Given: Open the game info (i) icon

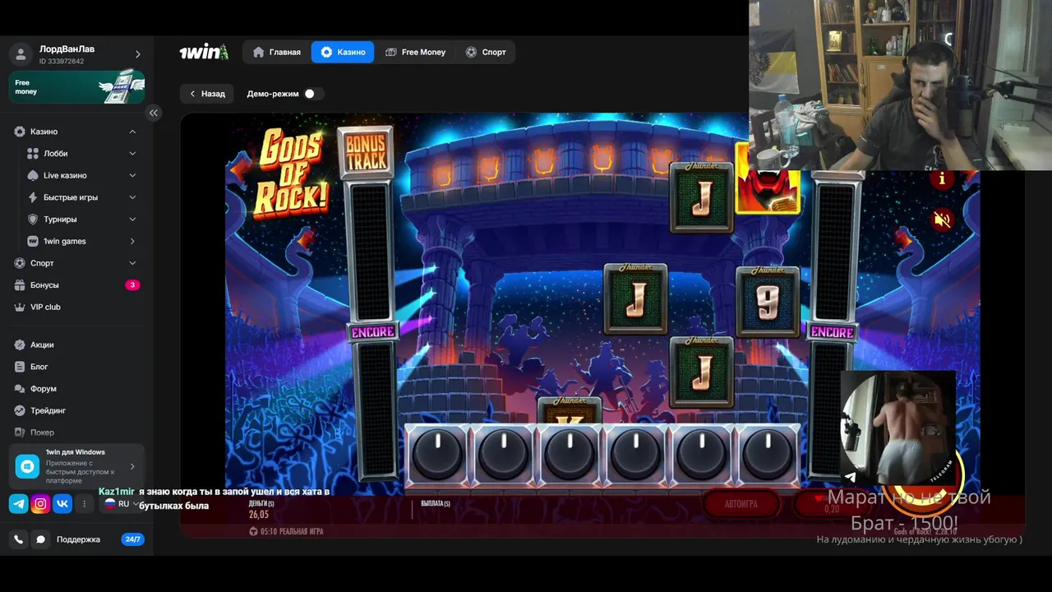Looking at the screenshot, I should click(x=942, y=178).
